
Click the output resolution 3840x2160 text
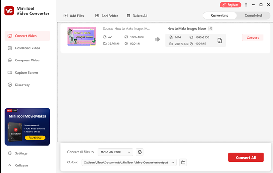202,37
